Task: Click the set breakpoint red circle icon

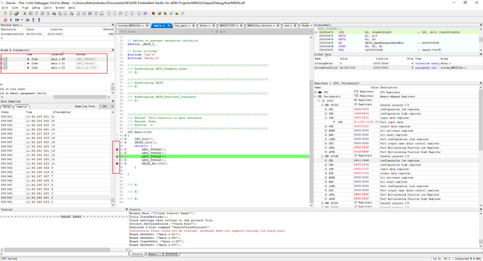Action: coord(153,13)
